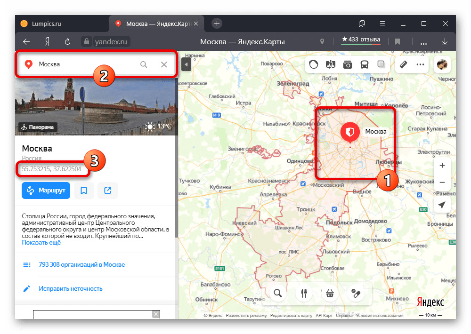Click the Маршрут route button

[46, 190]
